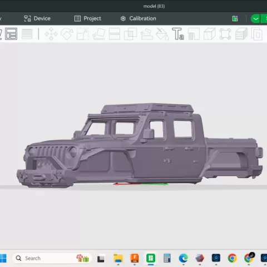Viewport: 267px width, 267px height.
Task: Select the Color Painting tool beside Text
Action: pos(194,34)
